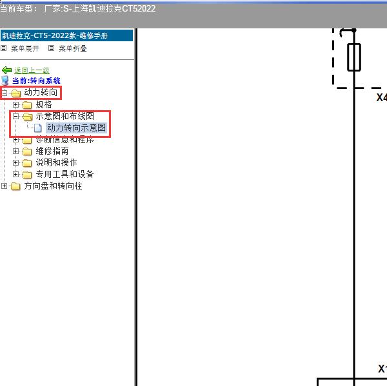Screen dimensions: 387x386
Task: Open the 动力转向示意图 document
Action: (x=77, y=128)
